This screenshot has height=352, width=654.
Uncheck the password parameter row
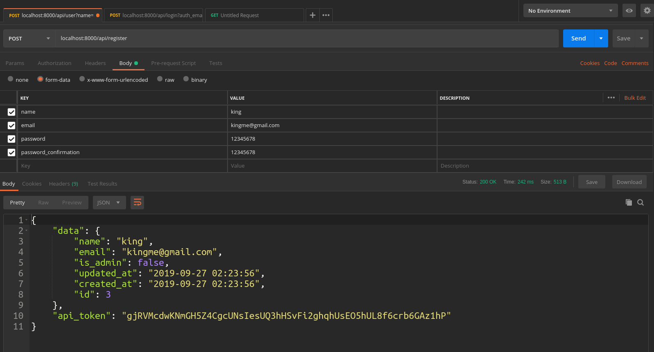[11, 139]
